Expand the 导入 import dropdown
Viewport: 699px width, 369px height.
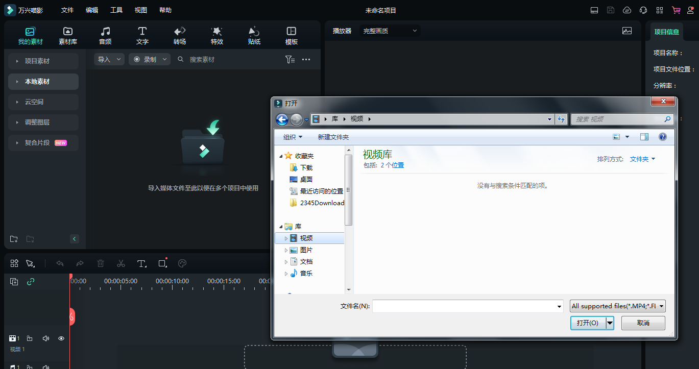point(109,60)
